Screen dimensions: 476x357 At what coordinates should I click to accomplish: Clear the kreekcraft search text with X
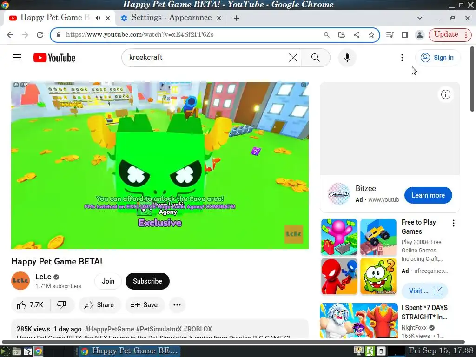click(293, 57)
